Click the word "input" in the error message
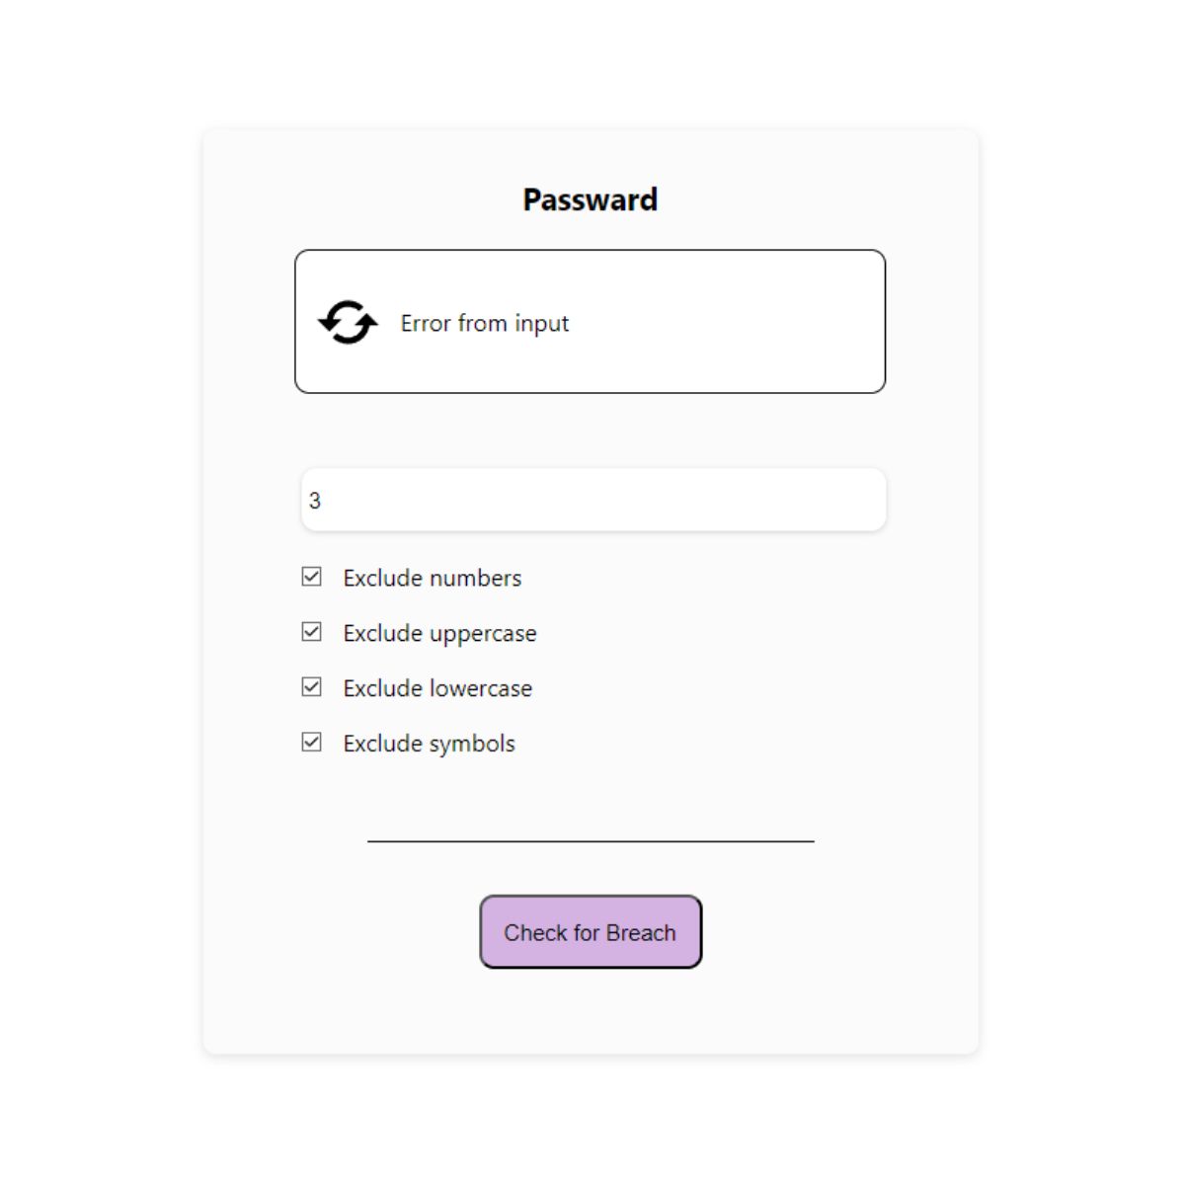The height and width of the screenshot is (1185, 1185). pyautogui.click(x=541, y=324)
